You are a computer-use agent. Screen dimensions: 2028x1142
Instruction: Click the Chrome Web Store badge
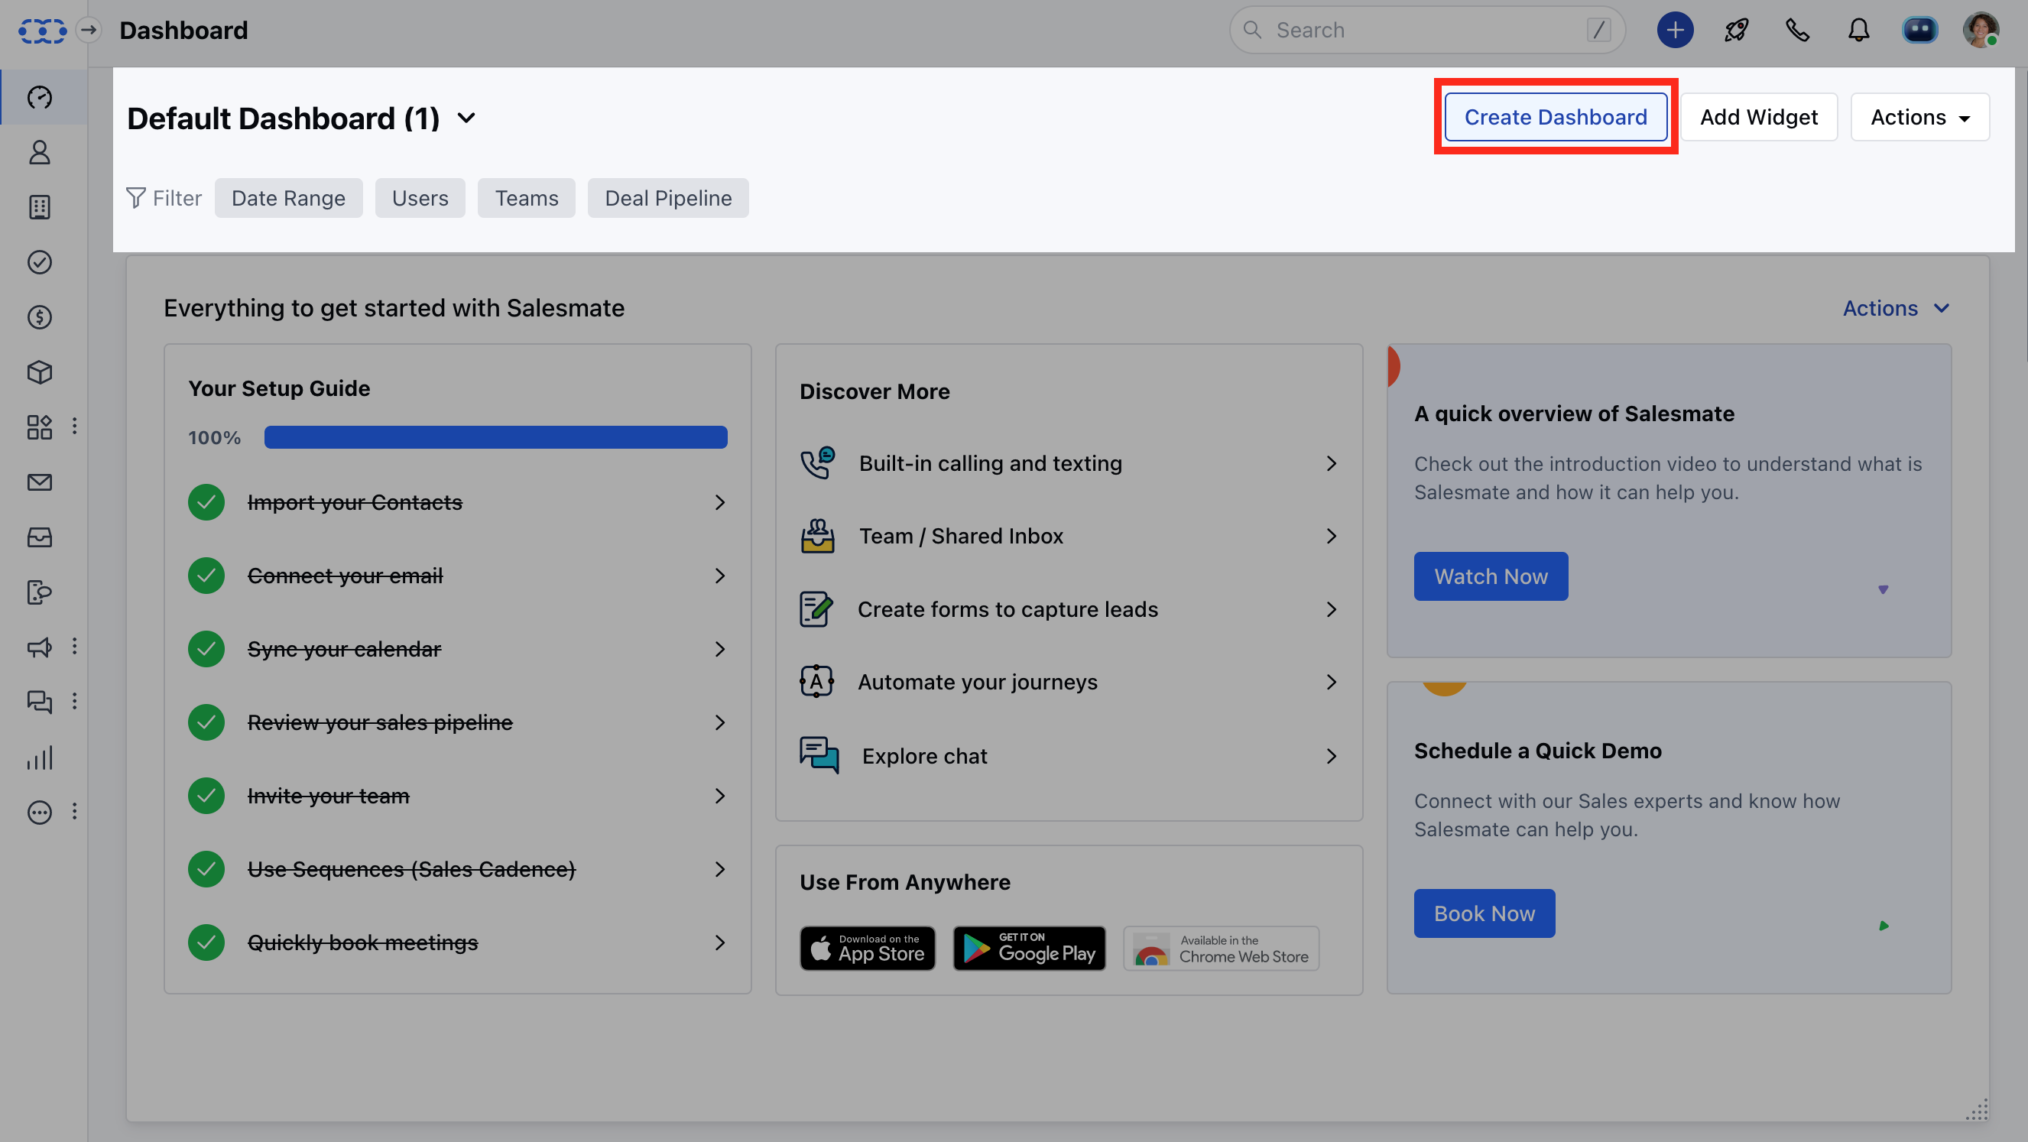[1221, 949]
